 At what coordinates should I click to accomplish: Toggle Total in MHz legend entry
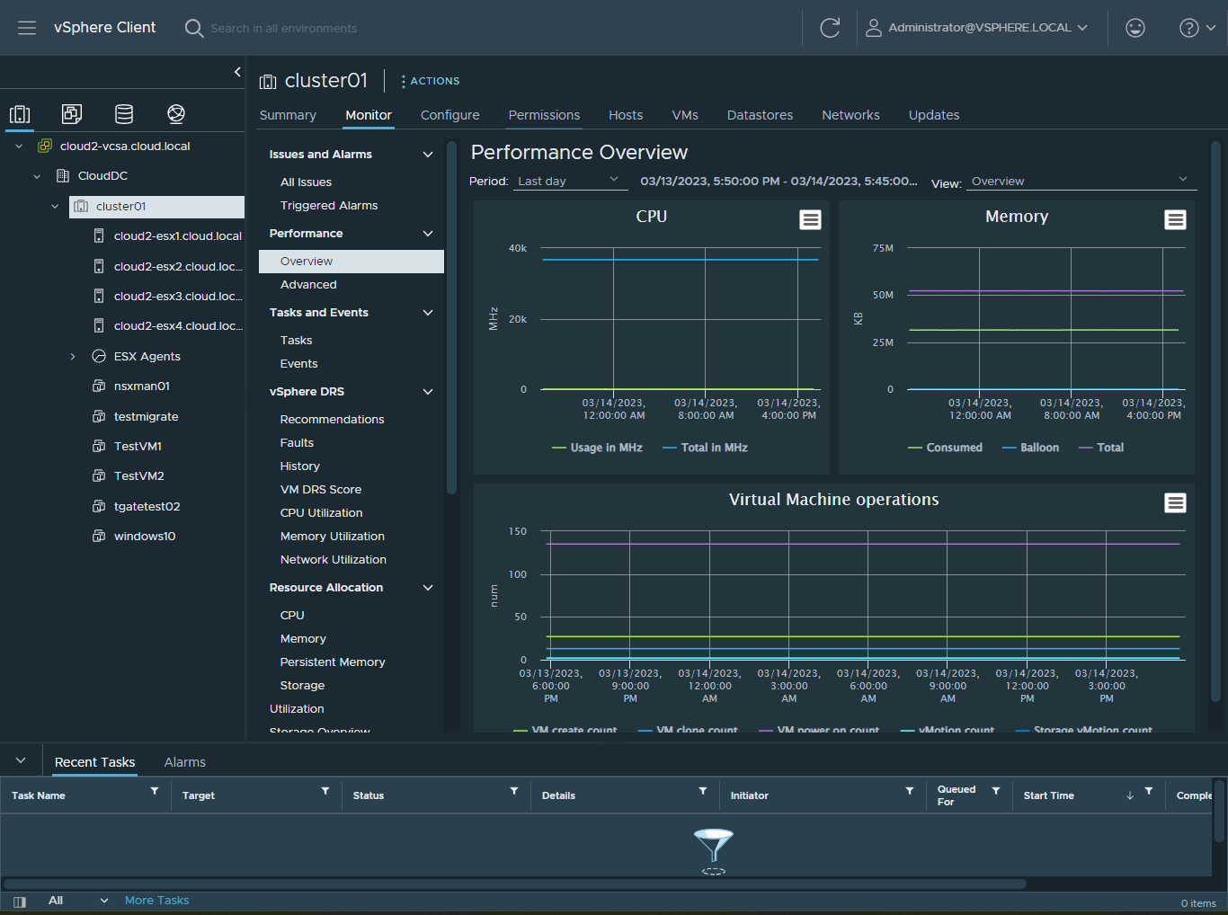[705, 448]
